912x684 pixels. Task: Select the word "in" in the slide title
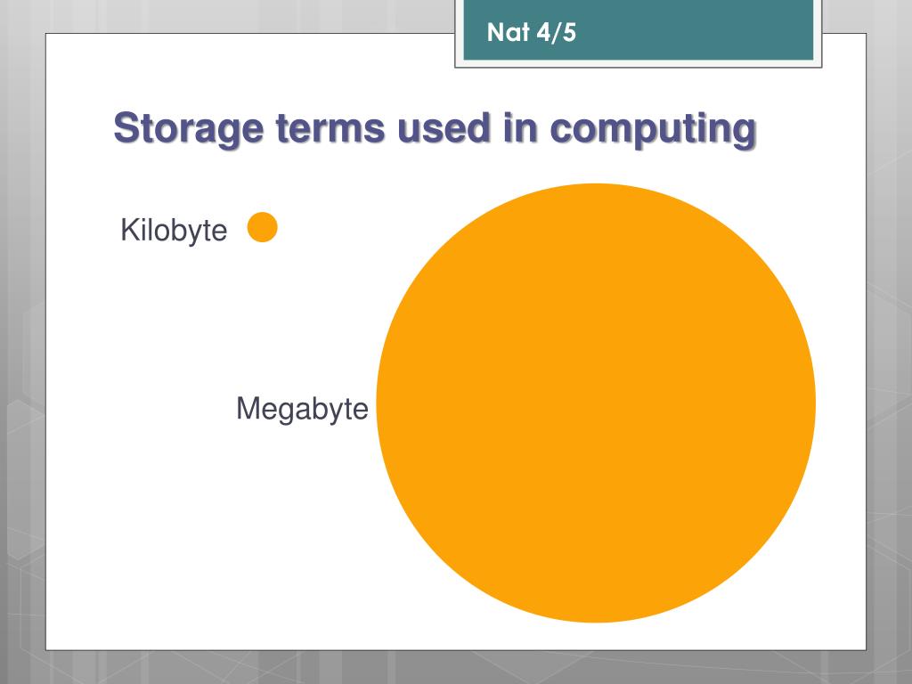pos(520,128)
